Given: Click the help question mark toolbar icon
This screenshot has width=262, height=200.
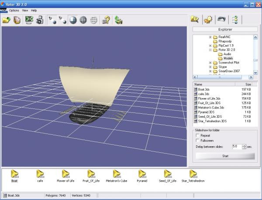Looking at the screenshot, I should [105, 20].
